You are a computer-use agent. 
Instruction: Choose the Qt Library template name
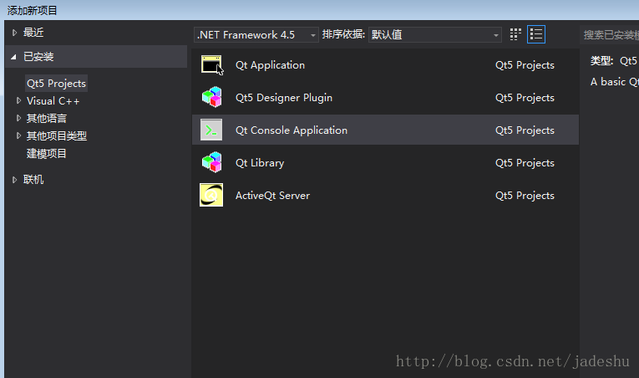(x=260, y=163)
